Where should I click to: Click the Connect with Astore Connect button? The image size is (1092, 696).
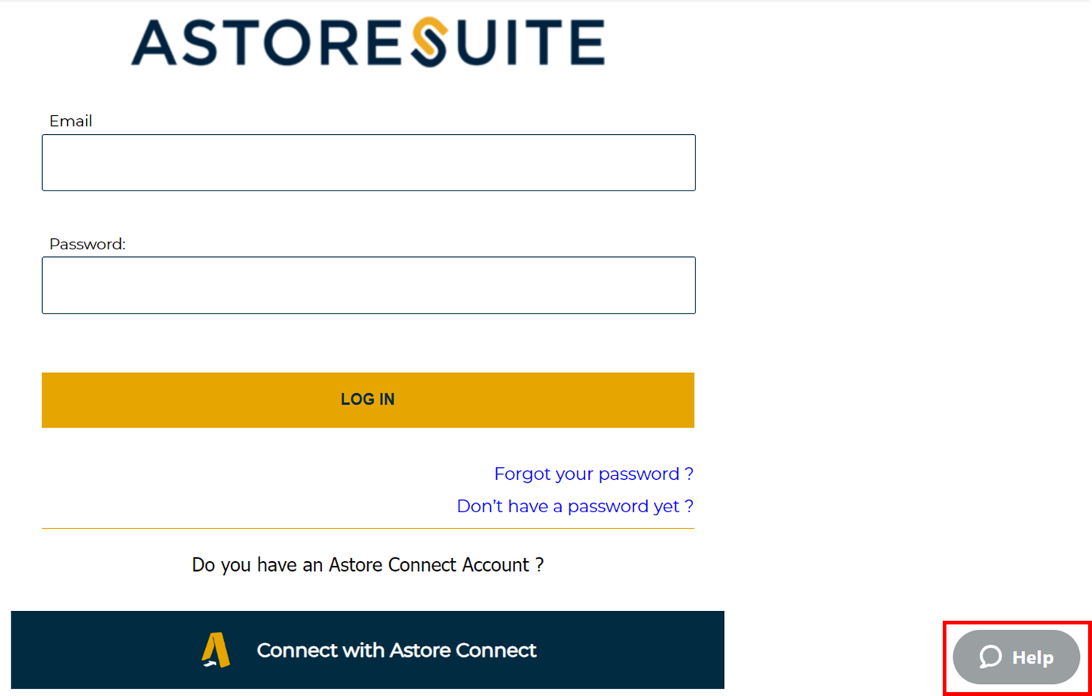tap(368, 650)
